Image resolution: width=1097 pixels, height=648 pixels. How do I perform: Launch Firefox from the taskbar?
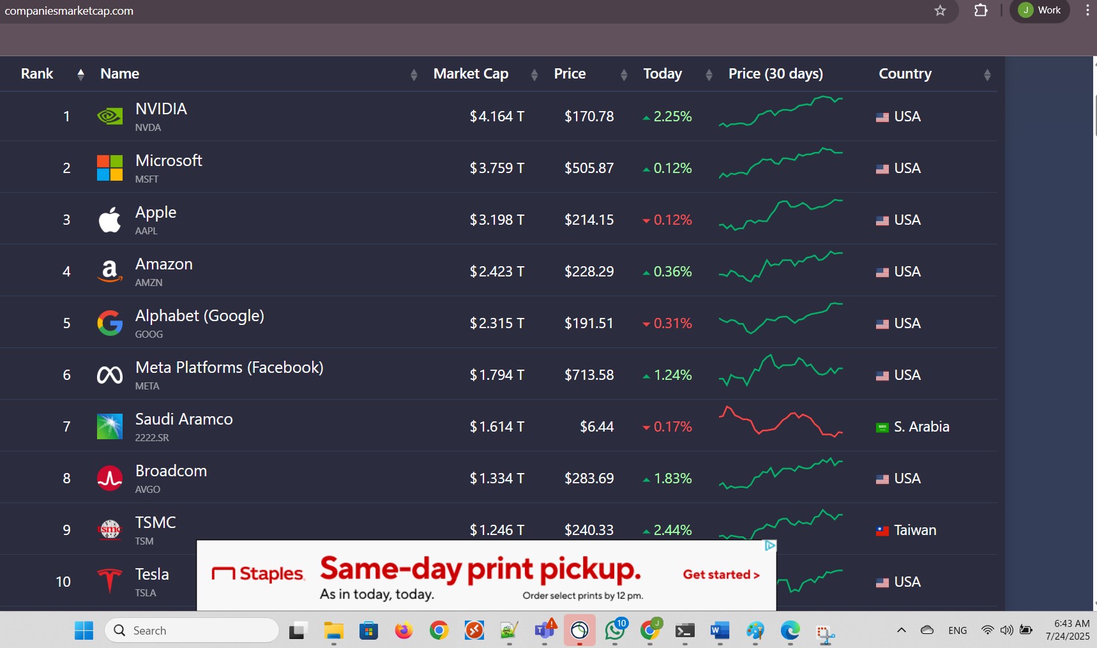click(x=404, y=631)
